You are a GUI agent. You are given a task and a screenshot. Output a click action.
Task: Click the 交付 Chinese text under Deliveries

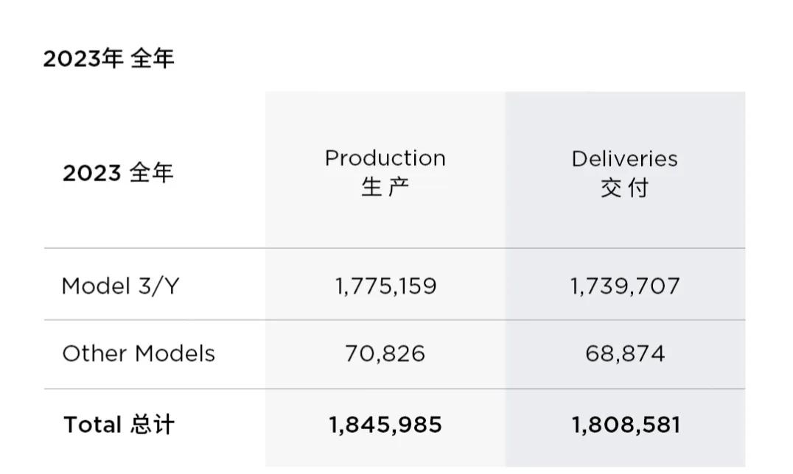(624, 188)
